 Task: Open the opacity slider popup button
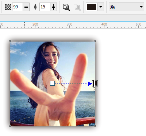[26, 7]
